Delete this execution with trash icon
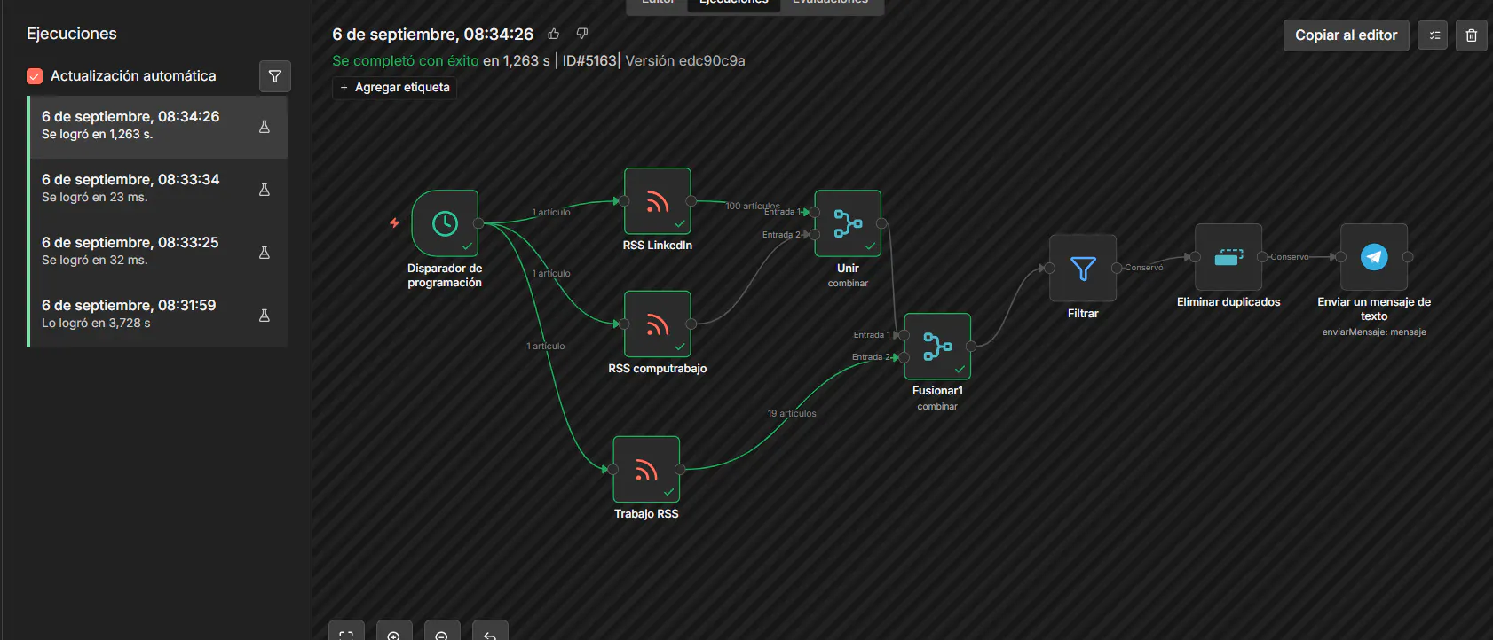Viewport: 1493px width, 640px height. (x=1472, y=35)
